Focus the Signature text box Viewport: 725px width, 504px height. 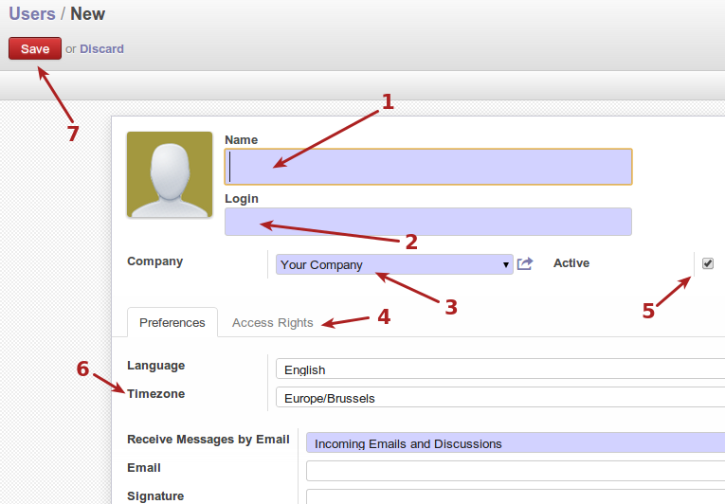pyautogui.click(x=515, y=496)
